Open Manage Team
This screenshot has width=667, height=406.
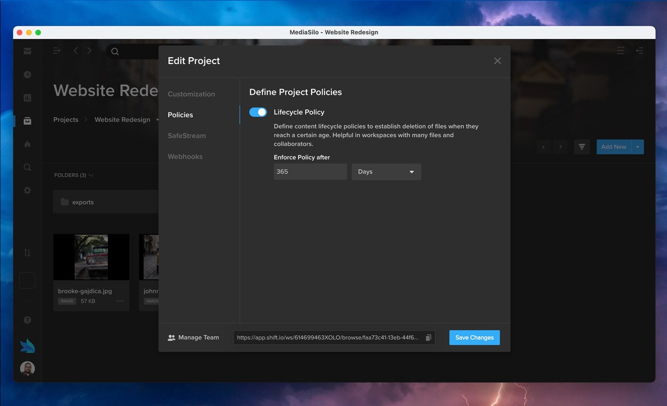tap(193, 337)
